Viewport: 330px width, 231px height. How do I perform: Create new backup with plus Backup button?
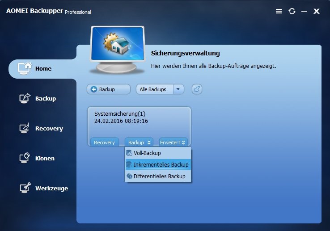[109, 89]
